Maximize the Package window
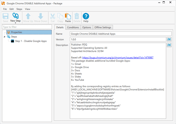Image resolution: width=176 pixels, height=124 pixels. click(164, 2)
